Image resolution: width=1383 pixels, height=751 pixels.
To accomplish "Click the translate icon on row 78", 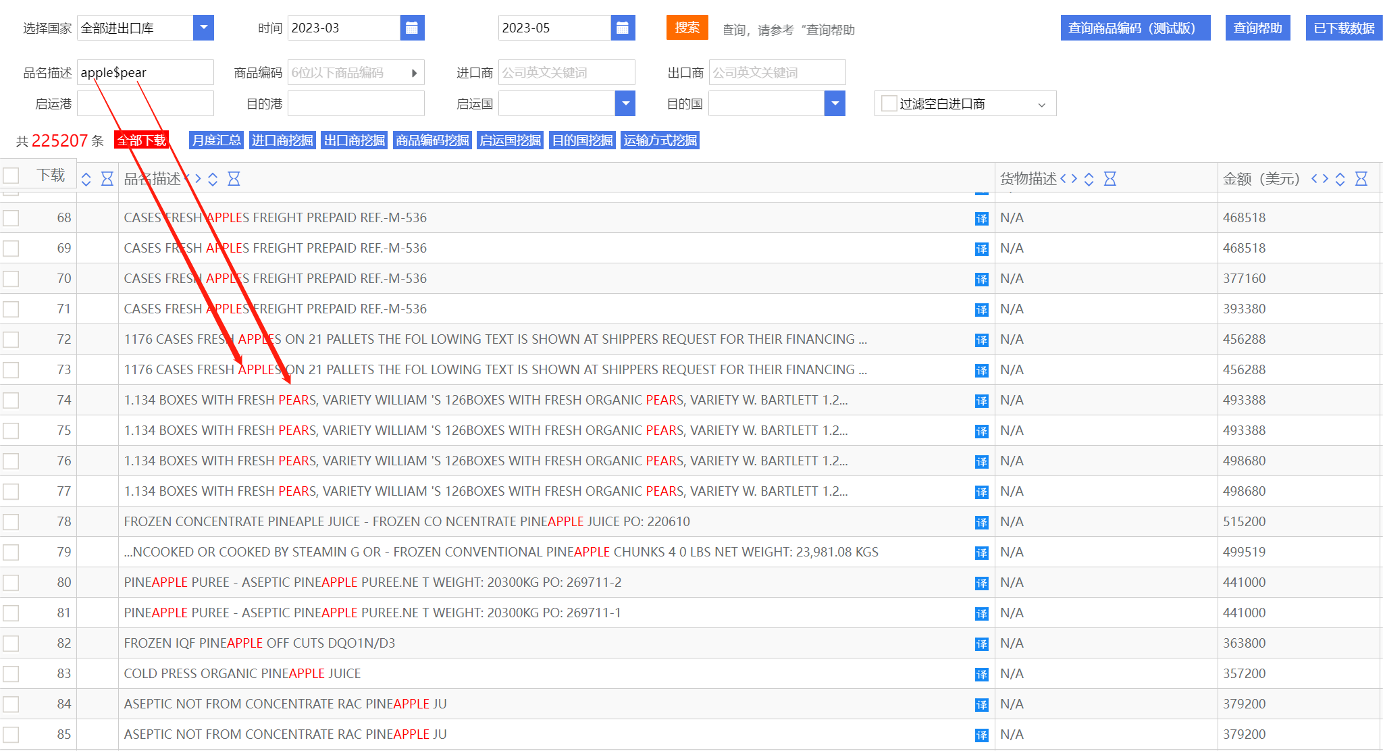I will tap(981, 522).
